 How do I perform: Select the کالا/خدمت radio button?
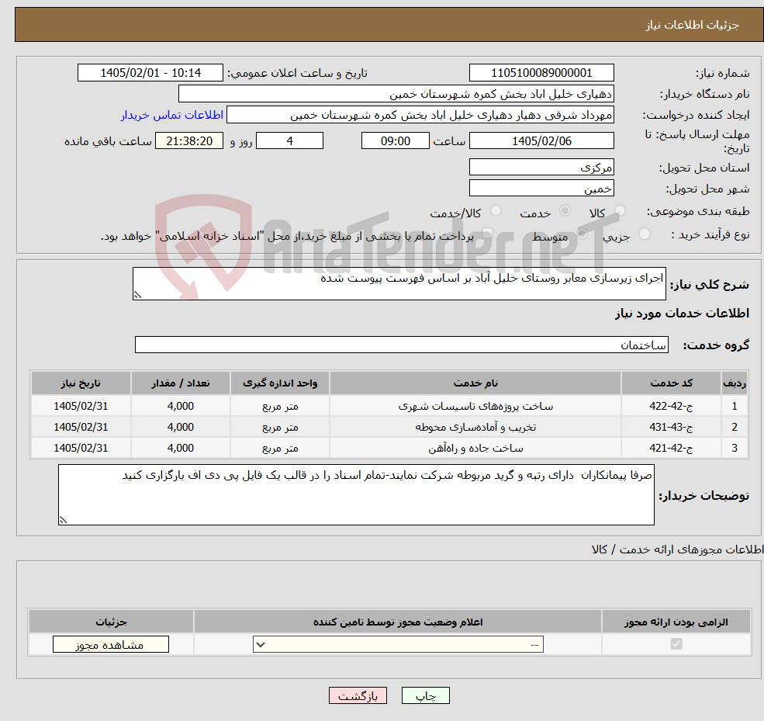[x=496, y=210]
